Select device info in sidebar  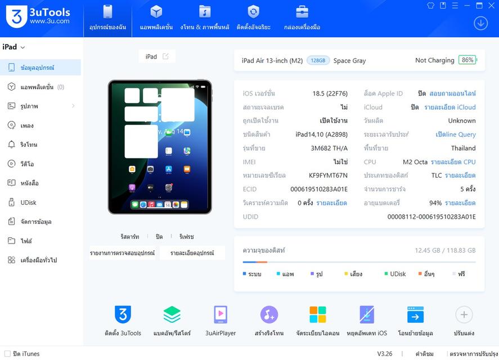point(41,67)
